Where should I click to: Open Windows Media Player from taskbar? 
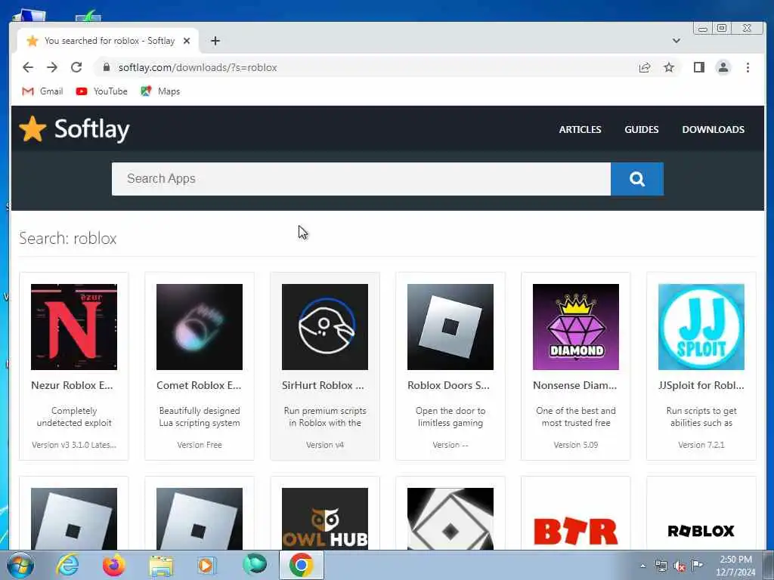(x=206, y=565)
